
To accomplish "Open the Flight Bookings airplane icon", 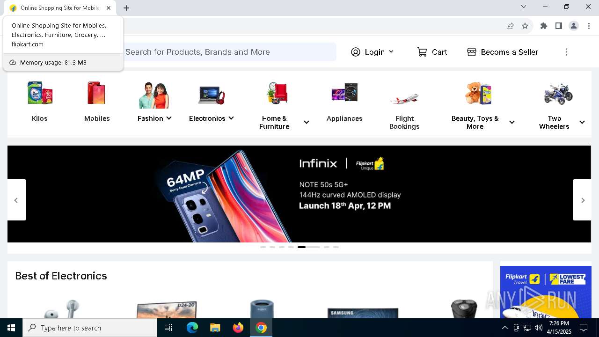I will 404,97.
